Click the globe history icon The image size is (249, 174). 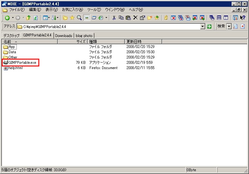pyautogui.click(x=101, y=18)
